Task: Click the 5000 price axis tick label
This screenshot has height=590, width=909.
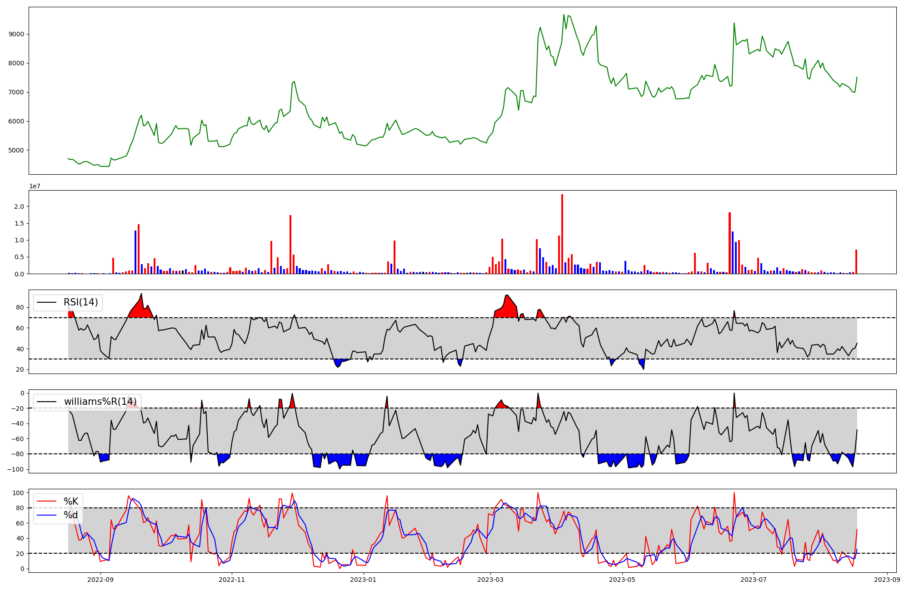Action: 16,150
